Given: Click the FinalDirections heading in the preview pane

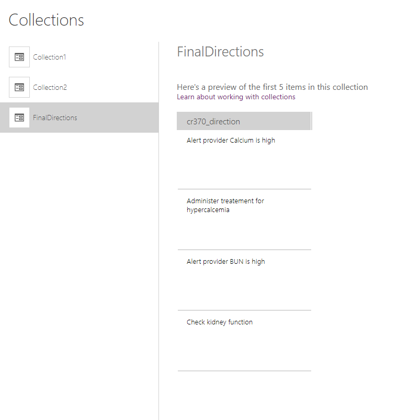Looking at the screenshot, I should 220,52.
